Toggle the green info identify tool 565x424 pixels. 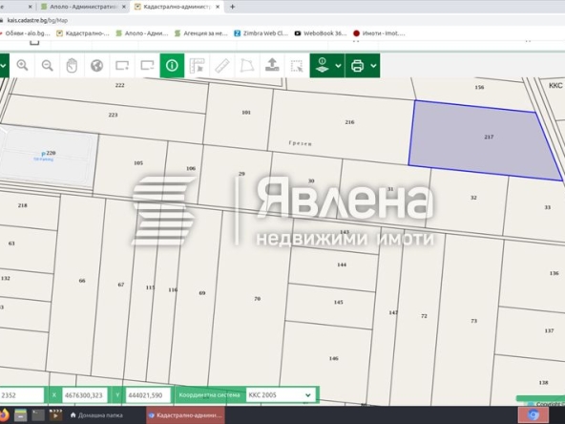(x=172, y=66)
